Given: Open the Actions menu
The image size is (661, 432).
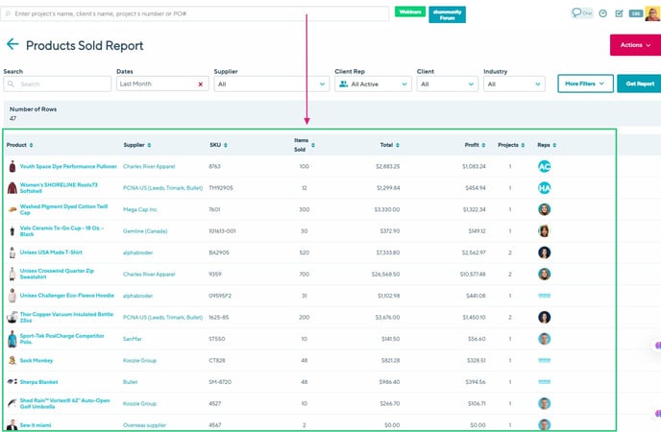Looking at the screenshot, I should point(634,45).
